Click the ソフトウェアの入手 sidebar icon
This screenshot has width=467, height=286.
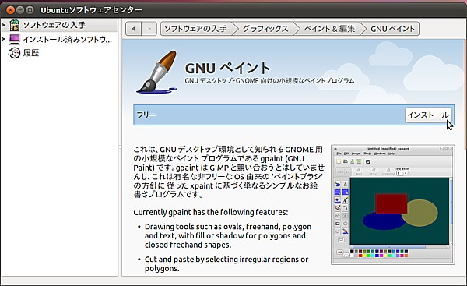(14, 26)
